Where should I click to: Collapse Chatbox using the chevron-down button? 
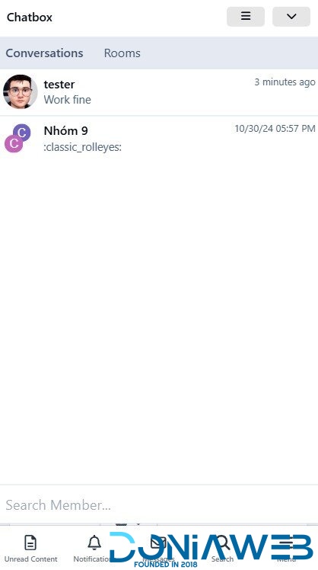[291, 16]
